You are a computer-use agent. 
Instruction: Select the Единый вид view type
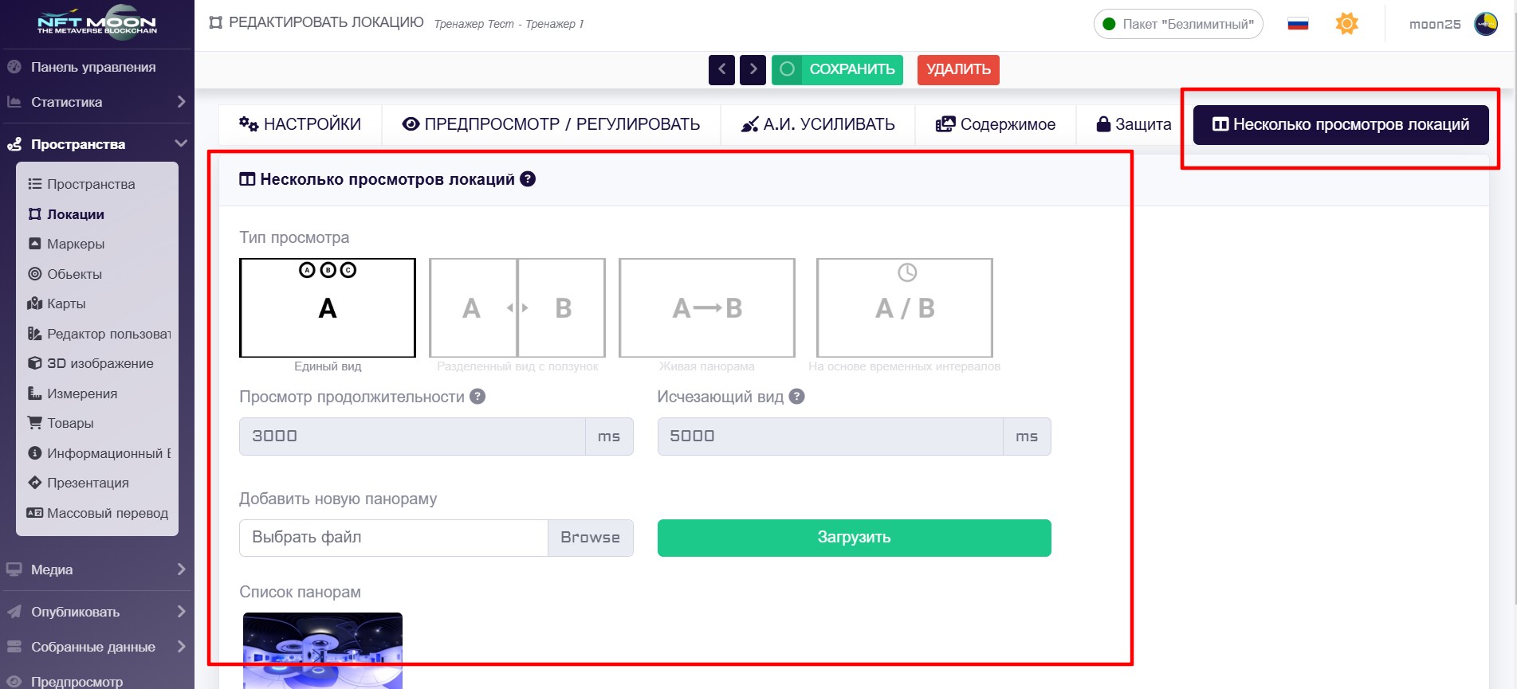pos(328,307)
